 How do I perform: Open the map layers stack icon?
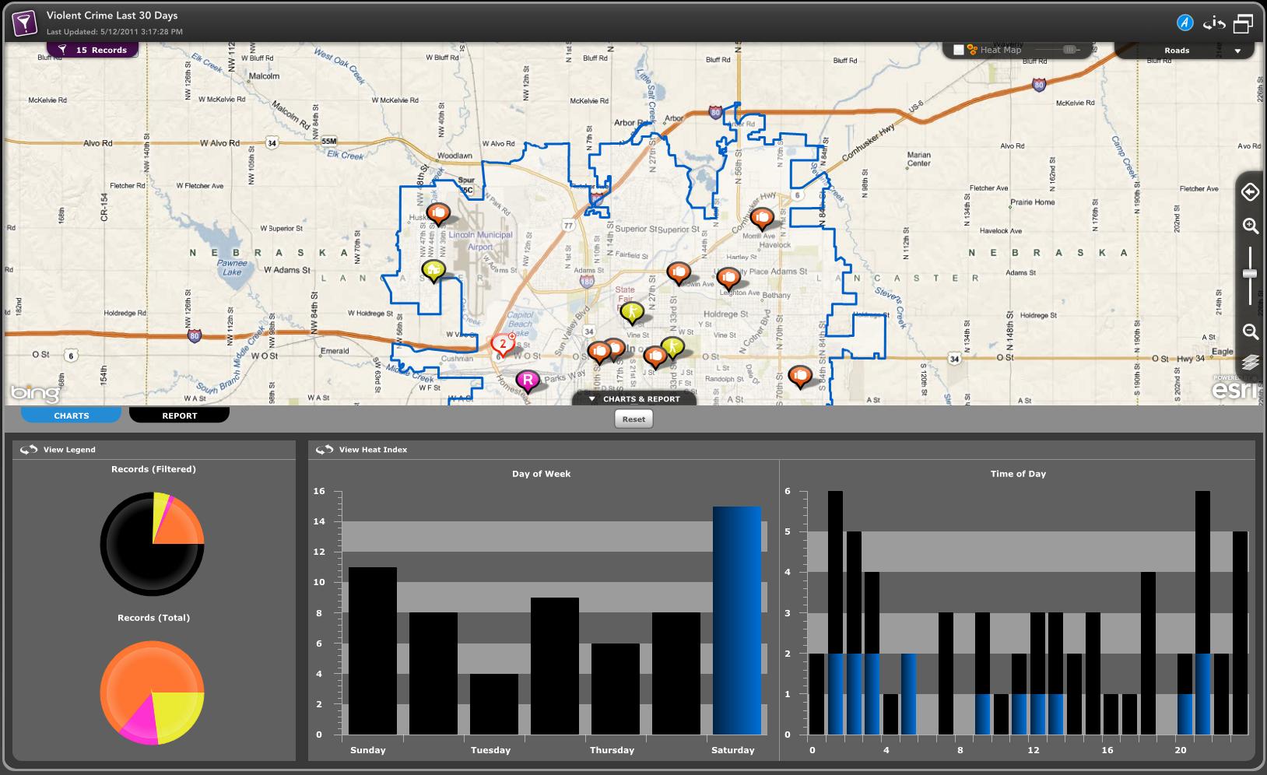pyautogui.click(x=1250, y=362)
